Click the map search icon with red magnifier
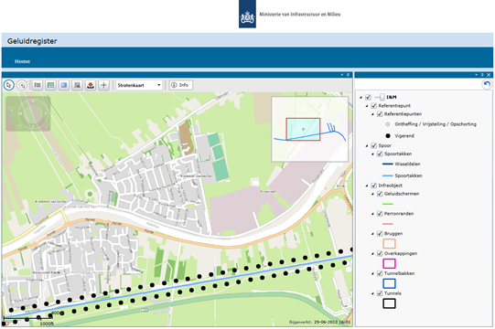The height and width of the screenshot is (329, 495). tap(77, 85)
